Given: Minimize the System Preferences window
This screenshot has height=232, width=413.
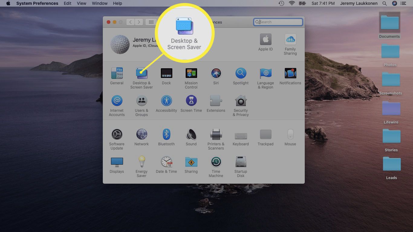Looking at the screenshot, I should click(x=115, y=22).
